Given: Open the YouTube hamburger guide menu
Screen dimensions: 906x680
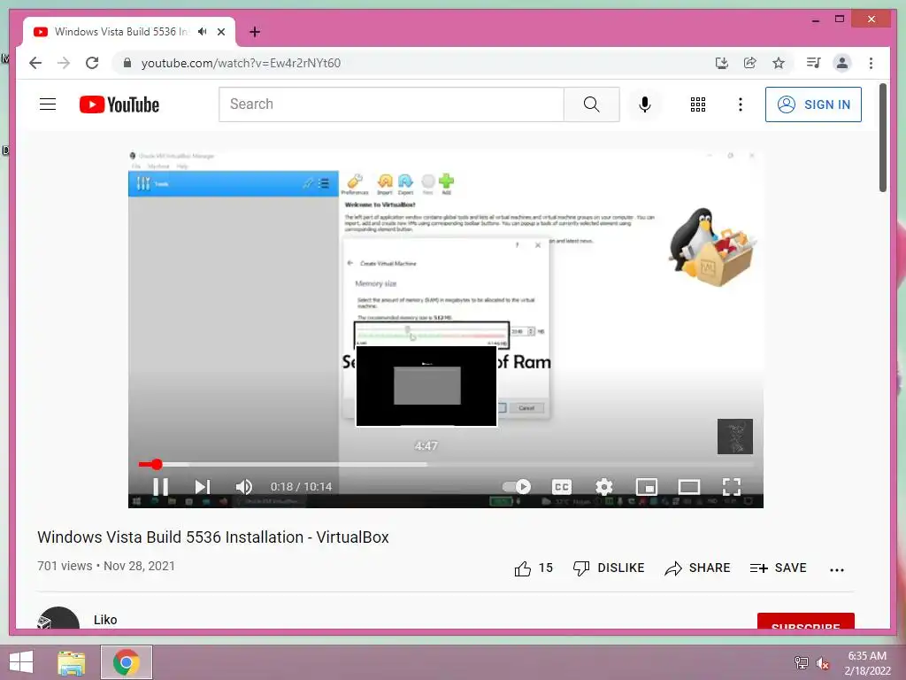Looking at the screenshot, I should 48,104.
